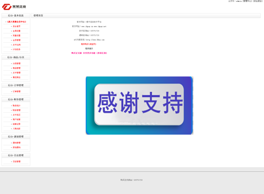Click the admin username at top right
This screenshot has height=194, width=264.
click(x=239, y=1)
